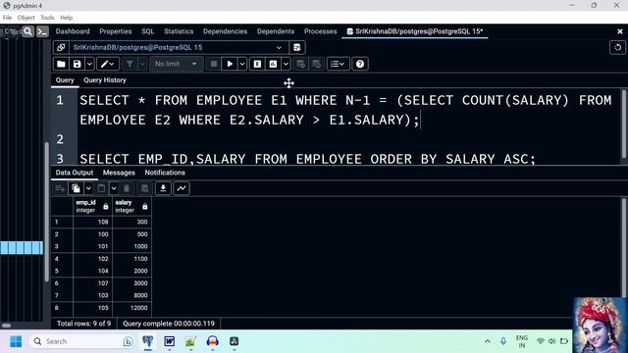Click the Explain Analyze chart icon
628x353 pixels.
pyautogui.click(x=273, y=64)
